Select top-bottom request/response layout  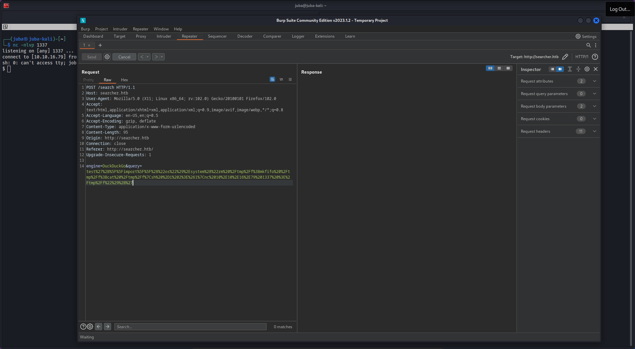(x=499, y=68)
